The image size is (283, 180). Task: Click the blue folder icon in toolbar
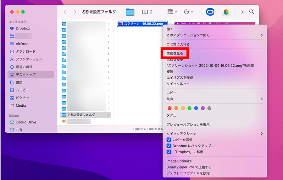coord(130,12)
